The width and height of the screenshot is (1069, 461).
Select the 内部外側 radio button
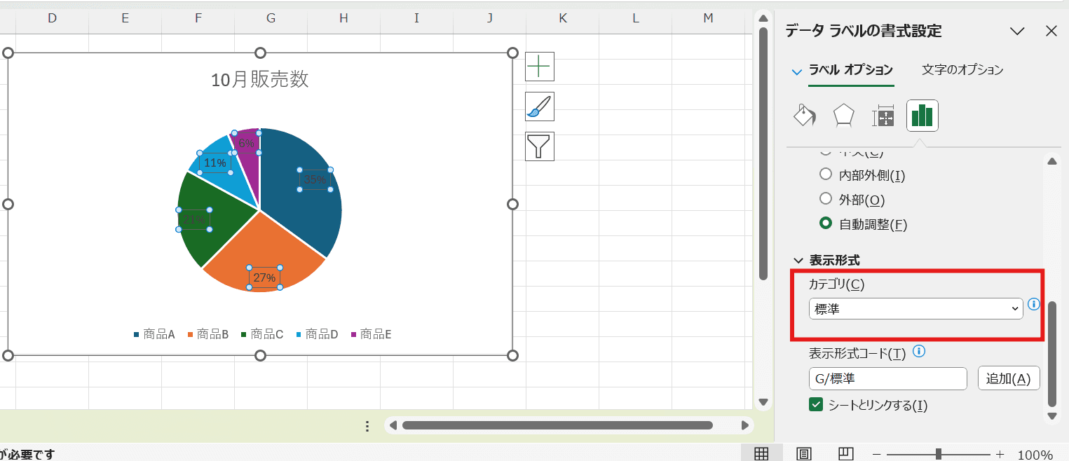tap(826, 174)
